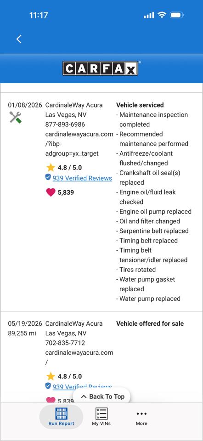
Task: Tap the pink heart icon beside 5,839
Action: (x=51, y=192)
